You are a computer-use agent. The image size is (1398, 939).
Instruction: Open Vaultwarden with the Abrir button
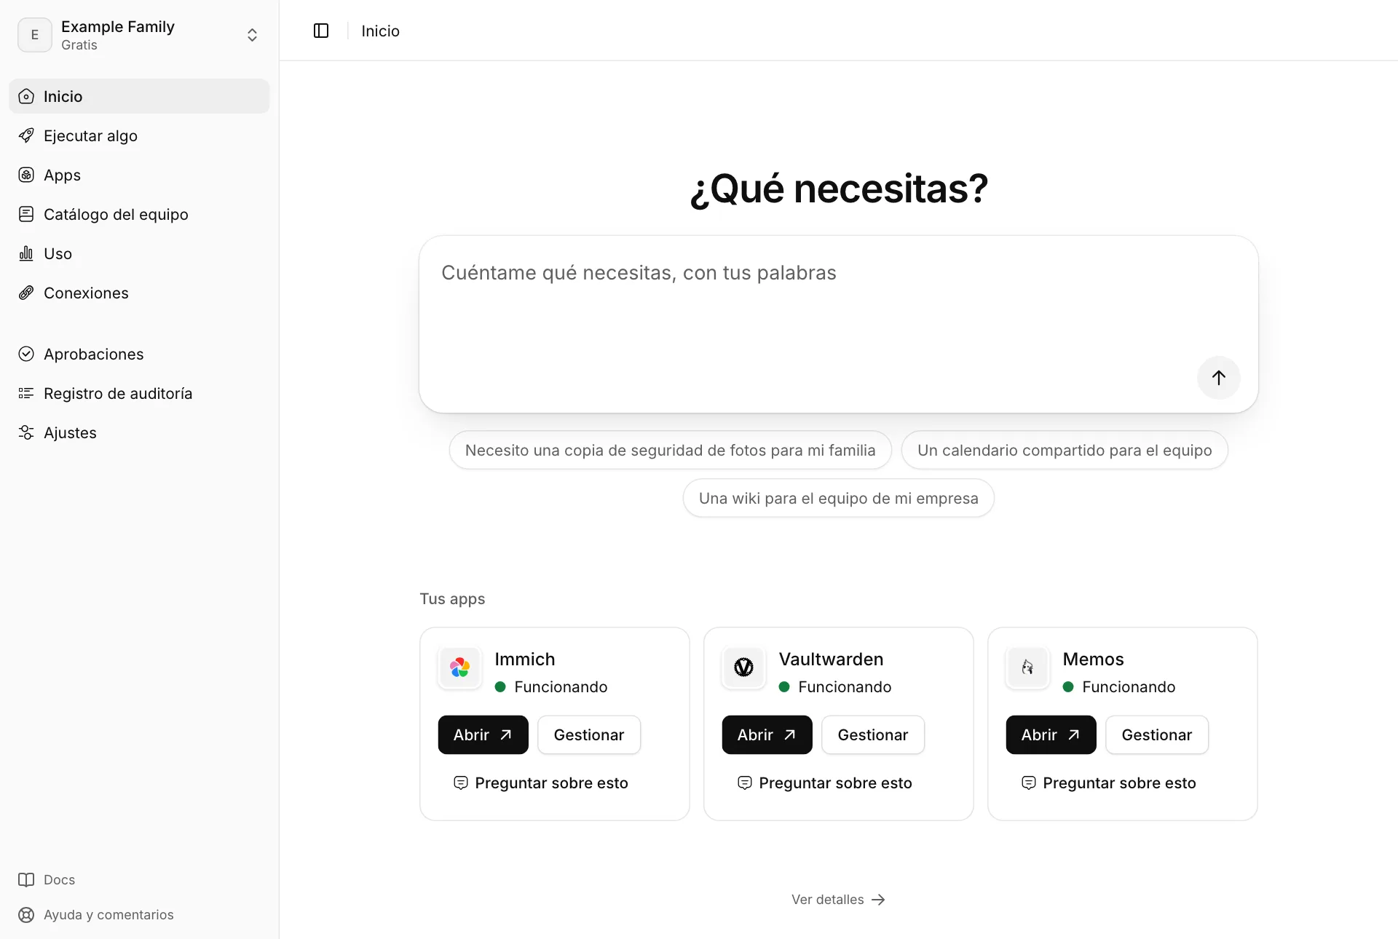767,734
